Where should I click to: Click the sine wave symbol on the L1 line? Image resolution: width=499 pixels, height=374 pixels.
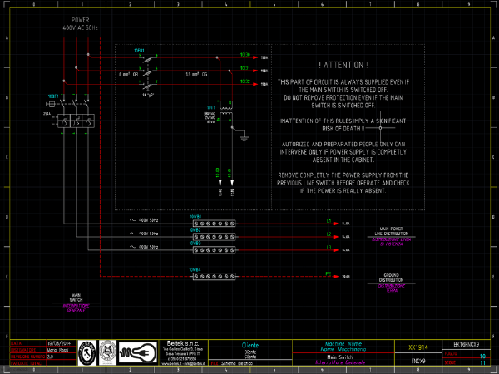point(133,220)
